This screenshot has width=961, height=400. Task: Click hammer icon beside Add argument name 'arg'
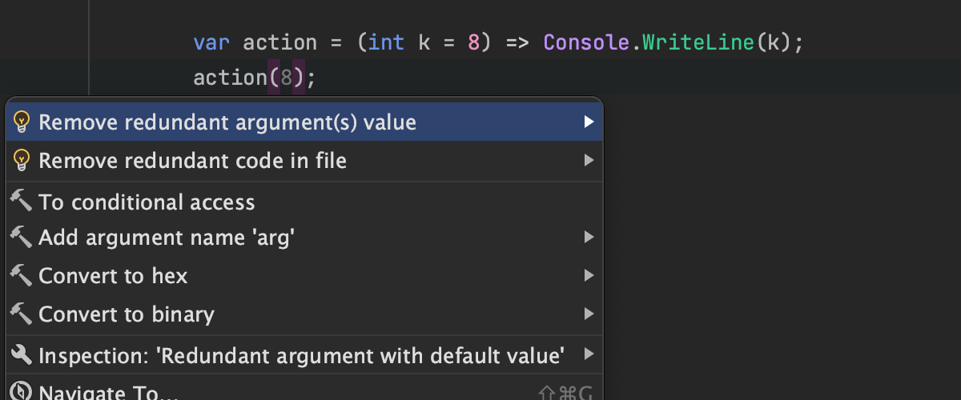[x=22, y=236]
